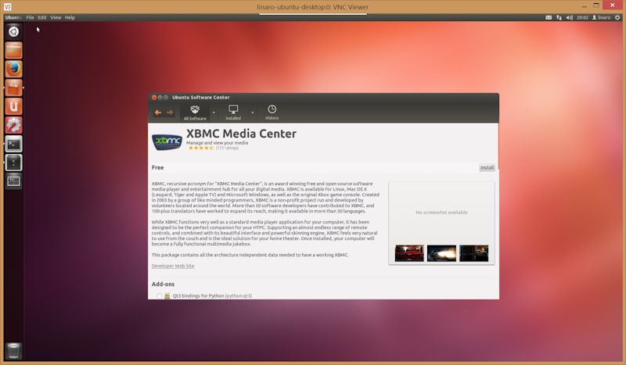Open the Workspace Switcher launcher icon
Screen dimensions: 626x365
pyautogui.click(x=13, y=181)
